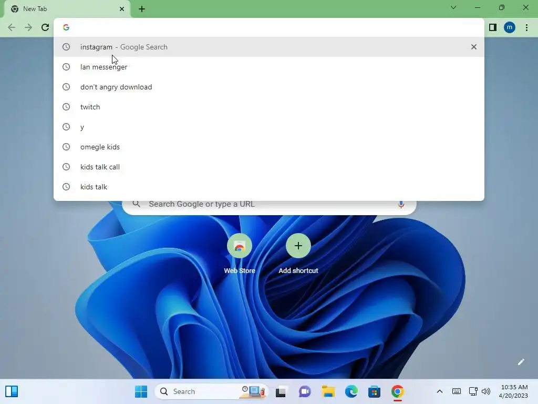Open network status tray icon

pyautogui.click(x=473, y=391)
